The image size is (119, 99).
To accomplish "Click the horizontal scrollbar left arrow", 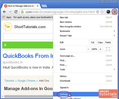I will pos(3,96).
